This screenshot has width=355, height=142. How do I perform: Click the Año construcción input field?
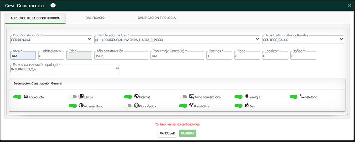121,56
